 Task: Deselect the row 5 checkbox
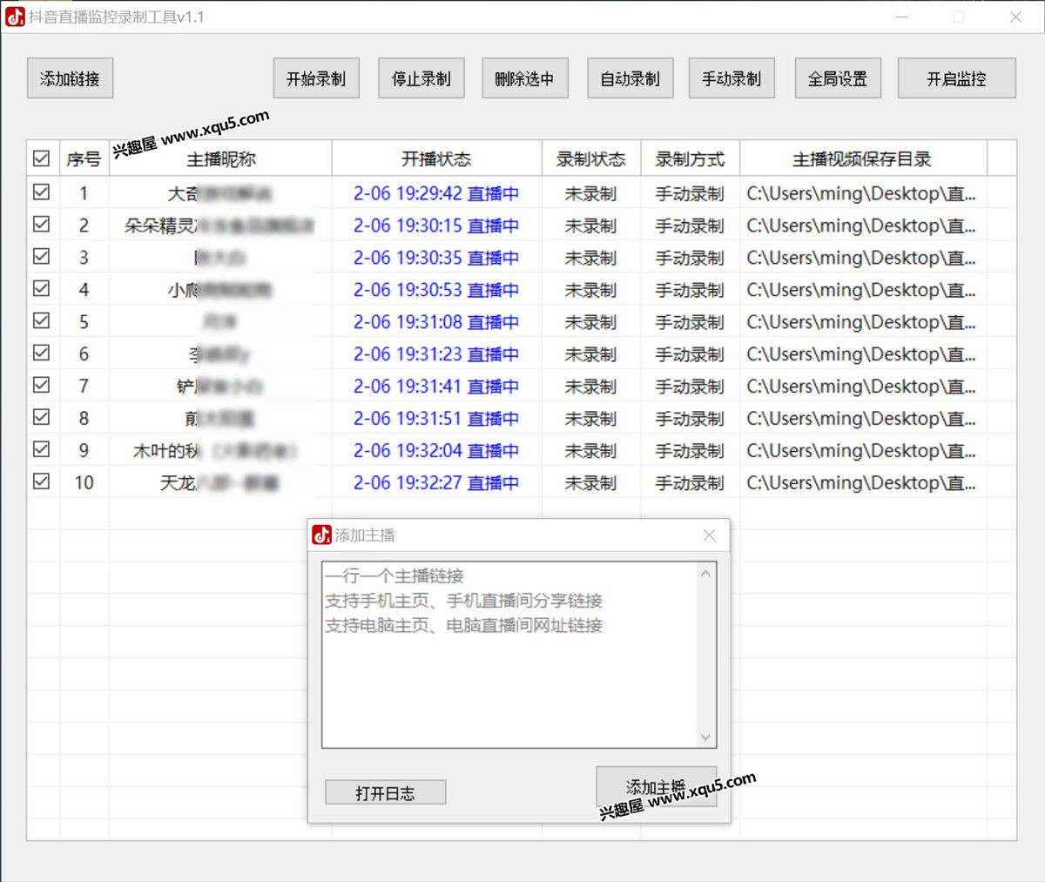(x=41, y=320)
